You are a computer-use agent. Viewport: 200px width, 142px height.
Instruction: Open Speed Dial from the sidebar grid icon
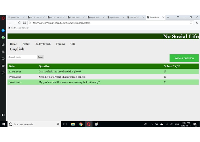coord(3,51)
